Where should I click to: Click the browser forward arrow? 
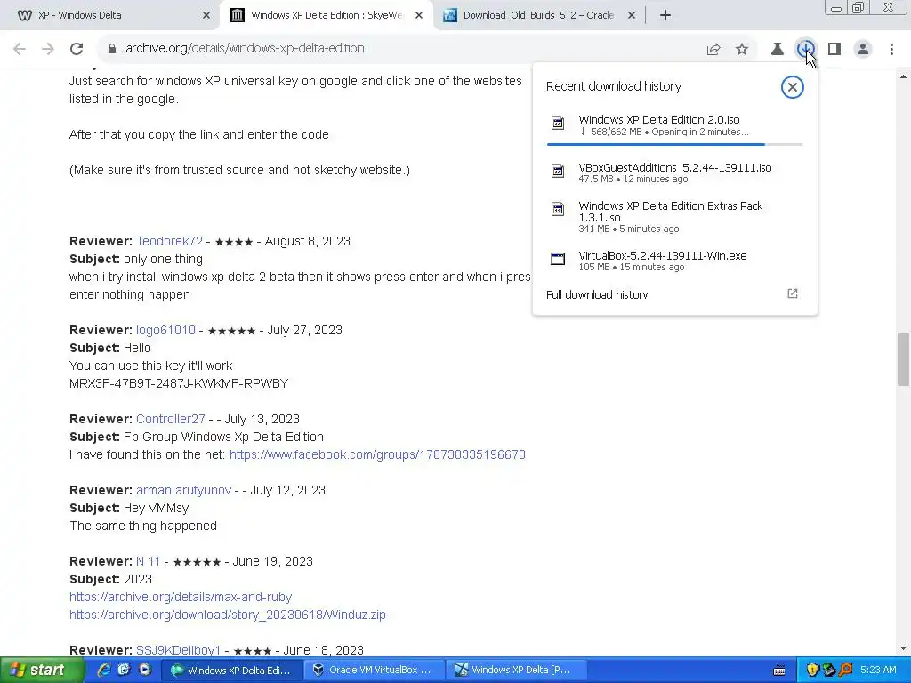tap(48, 49)
